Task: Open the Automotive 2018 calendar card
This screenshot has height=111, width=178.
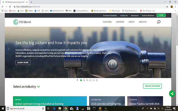Action: (107, 101)
